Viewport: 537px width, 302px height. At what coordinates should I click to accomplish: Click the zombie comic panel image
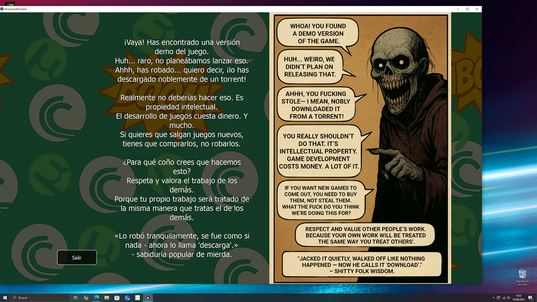click(x=360, y=148)
